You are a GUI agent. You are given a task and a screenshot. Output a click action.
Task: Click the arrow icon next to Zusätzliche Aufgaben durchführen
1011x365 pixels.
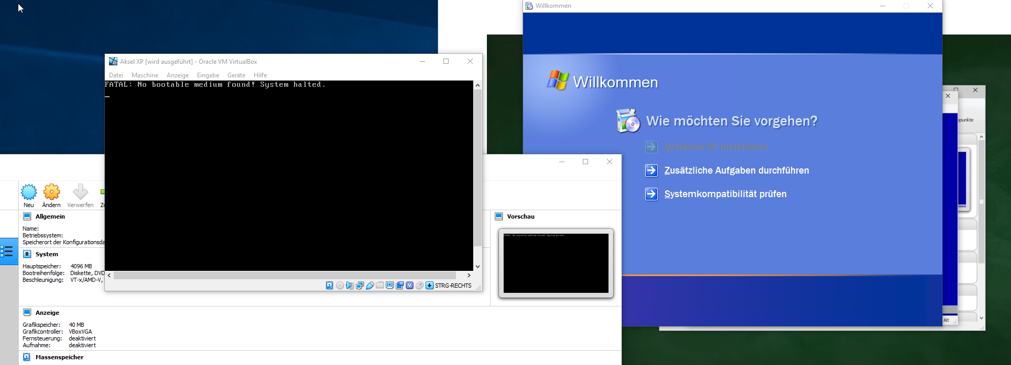coord(651,170)
